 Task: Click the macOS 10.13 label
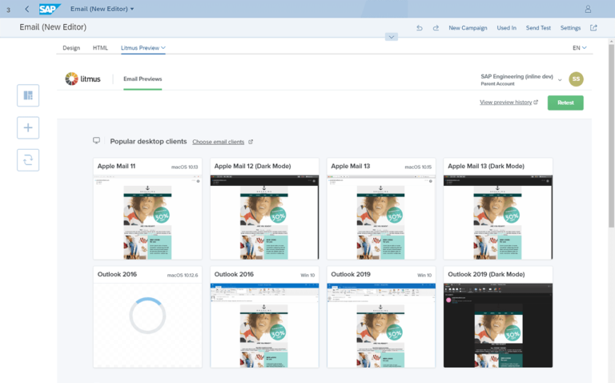pos(184,167)
